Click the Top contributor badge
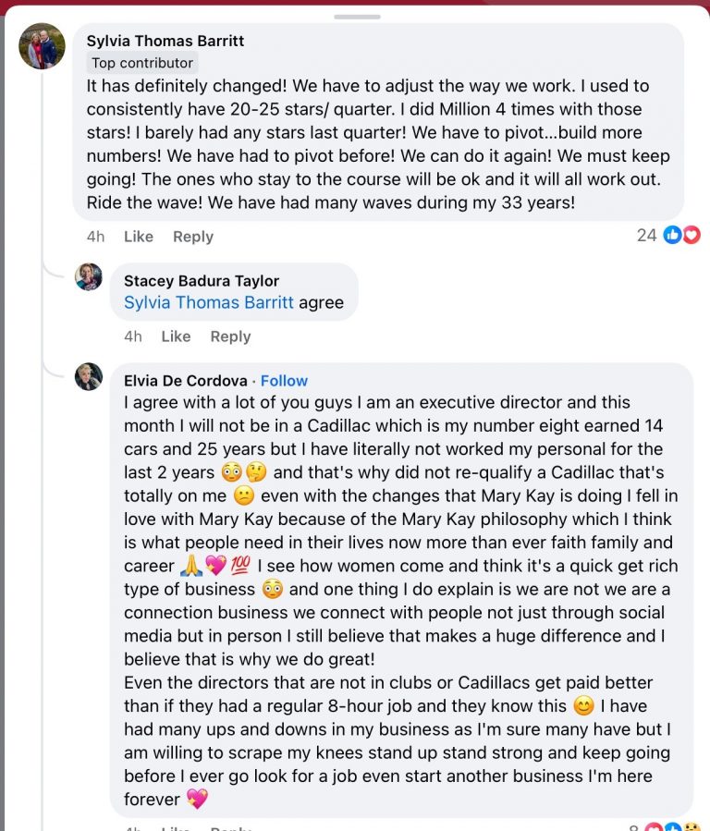The height and width of the screenshot is (831, 710). click(141, 63)
